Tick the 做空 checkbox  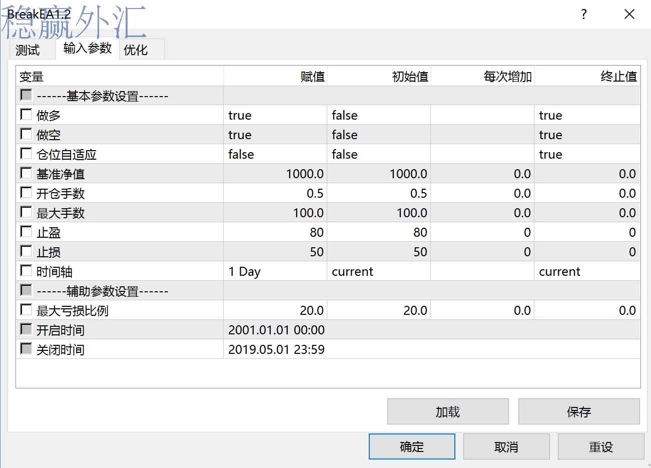(x=26, y=134)
